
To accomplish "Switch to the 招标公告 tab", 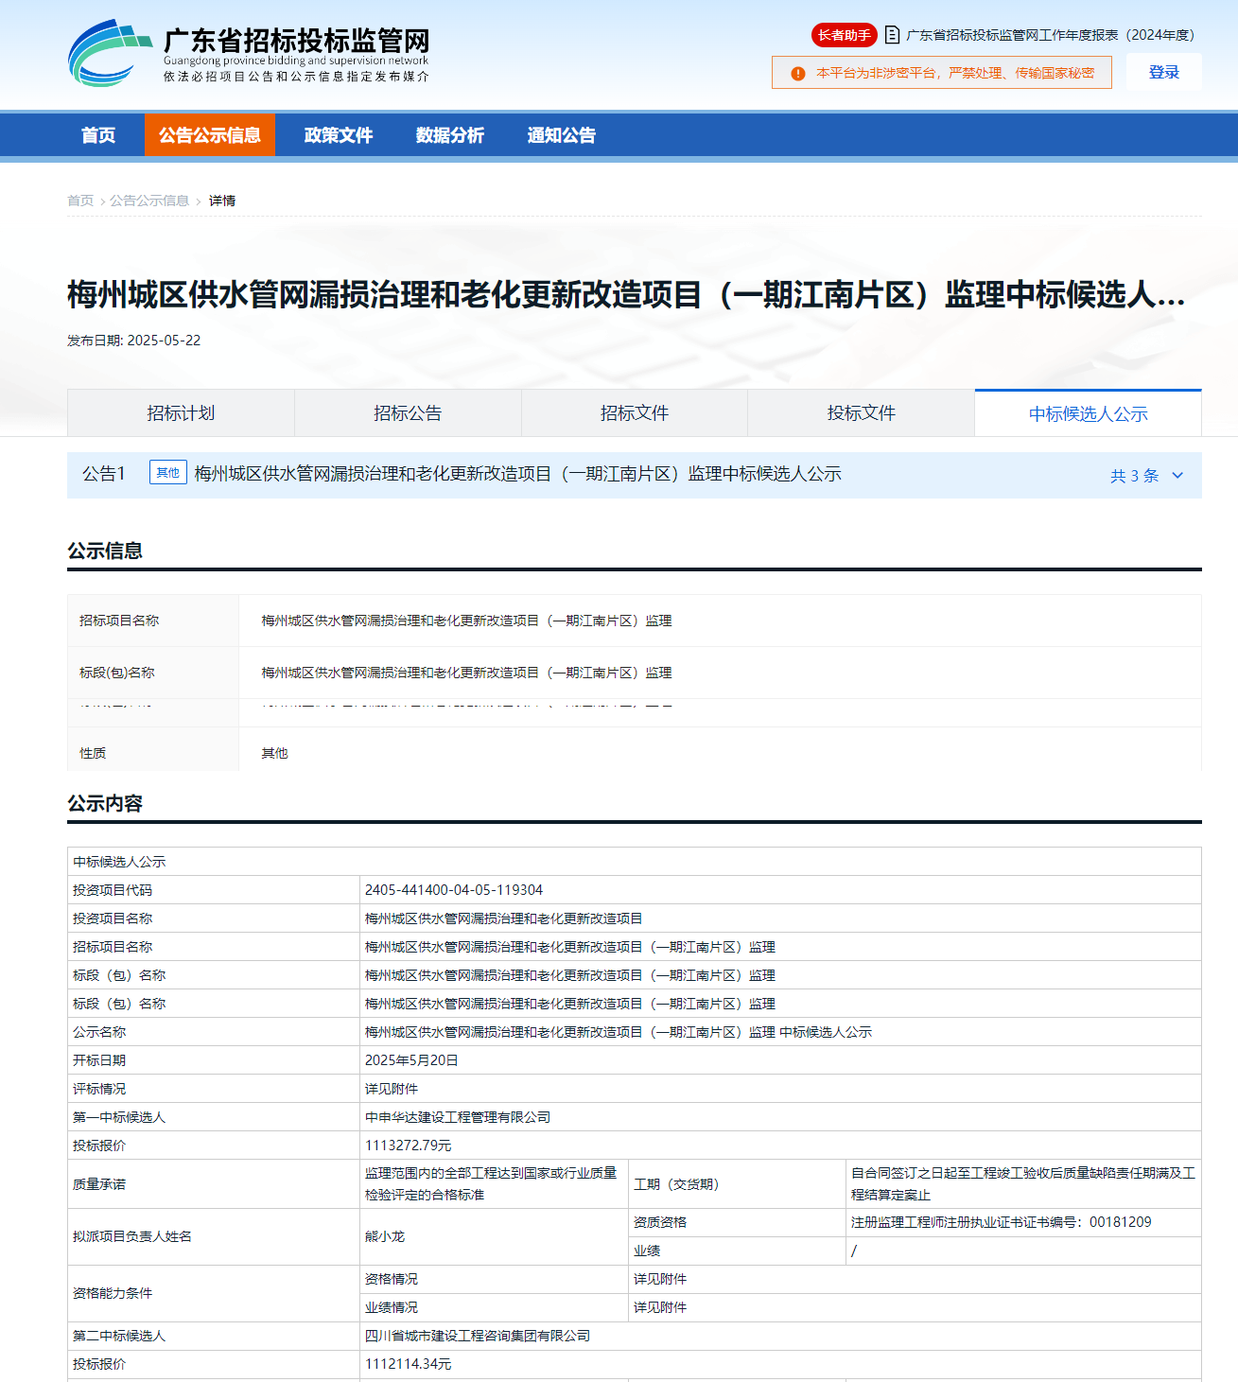I will (408, 413).
